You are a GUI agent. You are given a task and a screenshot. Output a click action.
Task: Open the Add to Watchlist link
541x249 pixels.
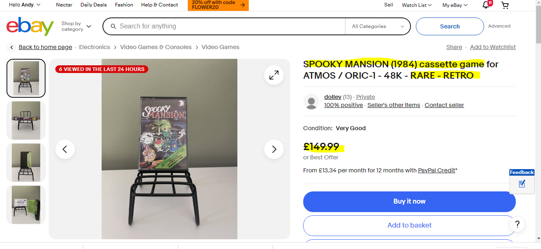tap(493, 47)
